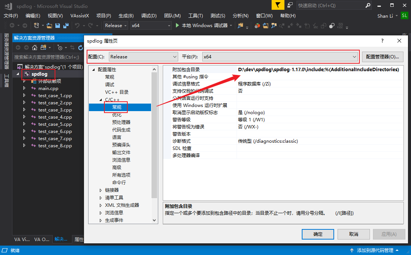The image size is (411, 255).
Task: Open the 平台 x64 platform dropdown
Action: point(280,56)
